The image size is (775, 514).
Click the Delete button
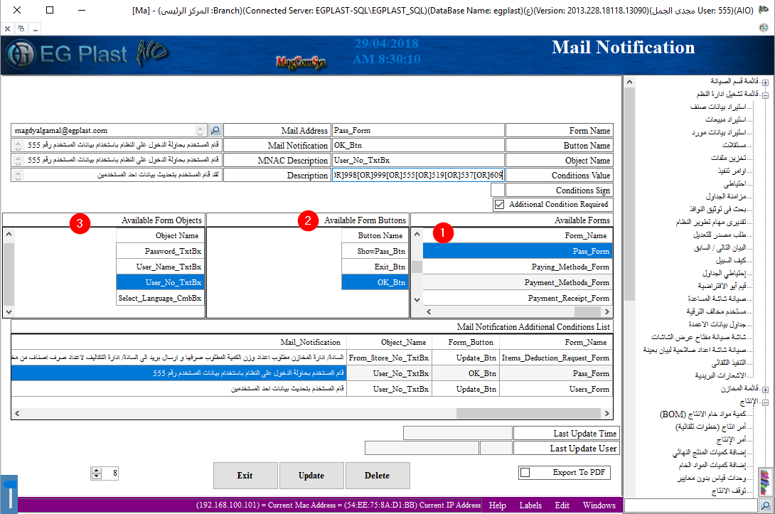coord(378,476)
